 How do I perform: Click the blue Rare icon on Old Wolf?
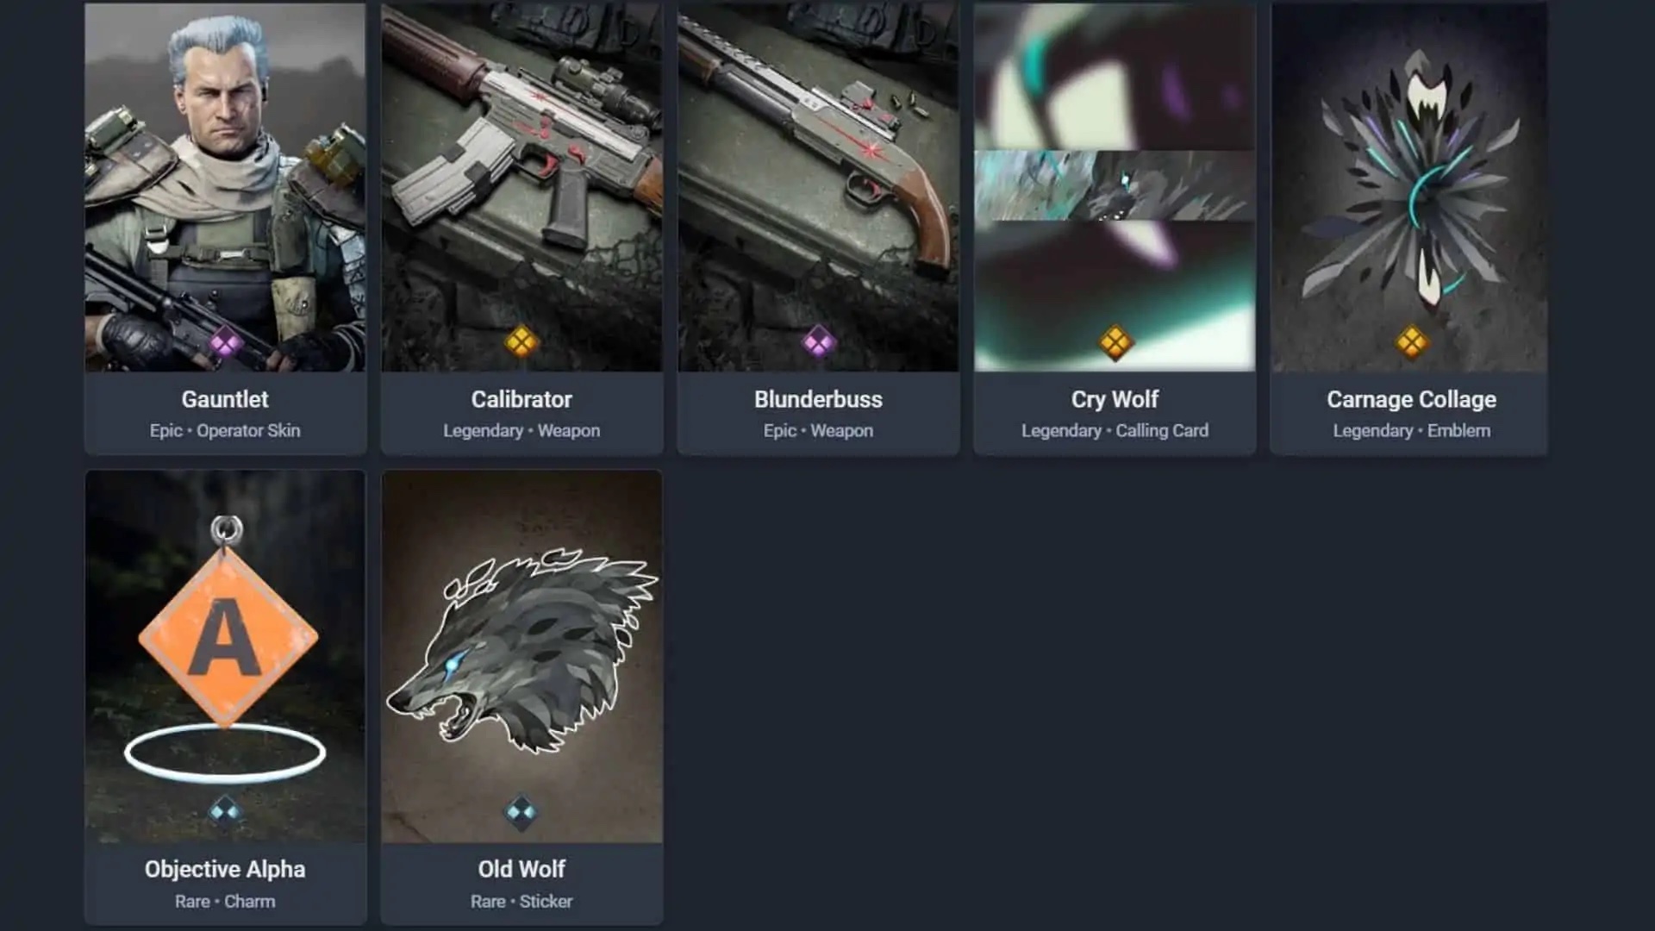(521, 811)
